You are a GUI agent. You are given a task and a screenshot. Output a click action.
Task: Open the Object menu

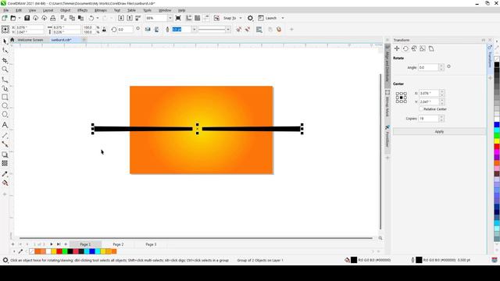click(x=66, y=10)
